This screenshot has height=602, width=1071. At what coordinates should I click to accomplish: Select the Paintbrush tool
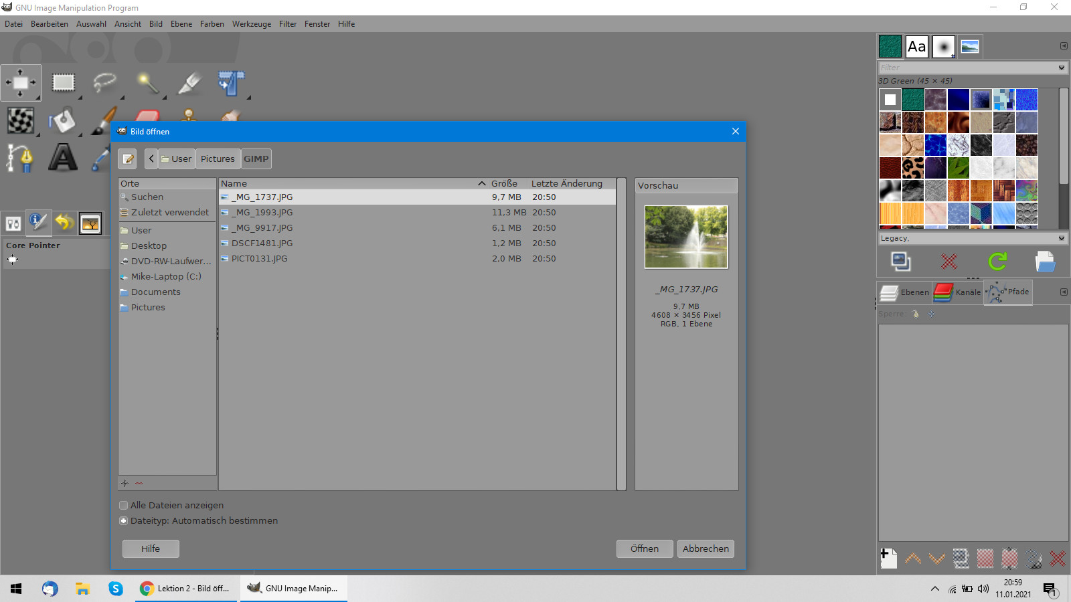(103, 121)
